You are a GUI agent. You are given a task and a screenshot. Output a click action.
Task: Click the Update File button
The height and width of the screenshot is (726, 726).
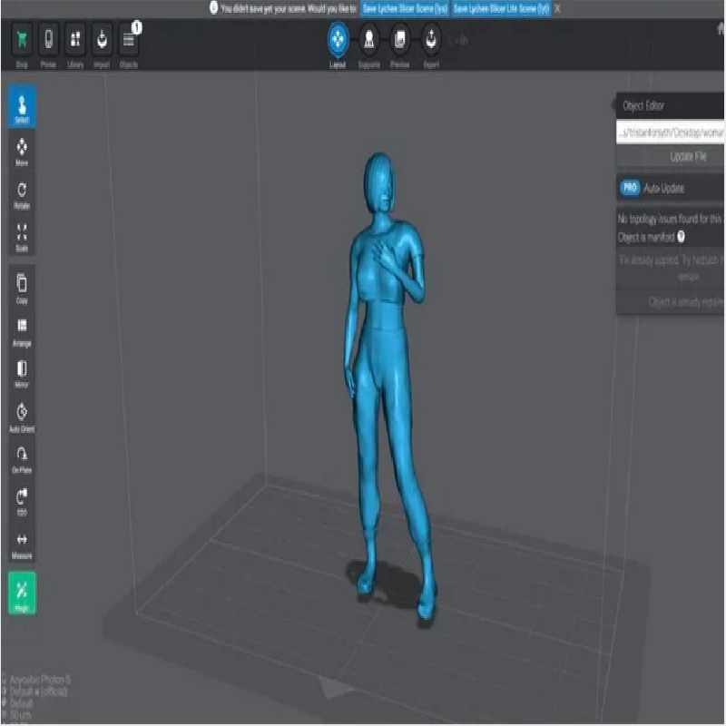point(687,156)
